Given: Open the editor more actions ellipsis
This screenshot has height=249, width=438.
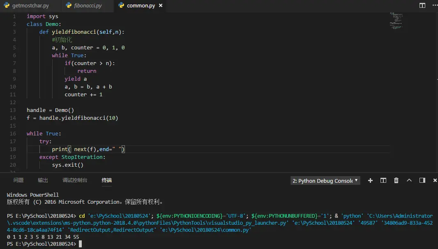Looking at the screenshot, I should pyautogui.click(x=435, y=5).
